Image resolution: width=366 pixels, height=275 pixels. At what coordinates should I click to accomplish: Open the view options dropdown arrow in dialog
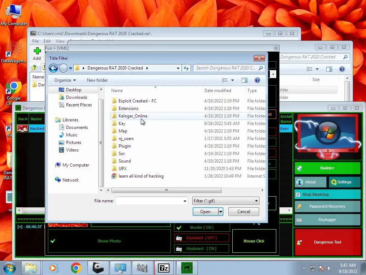coord(232,80)
